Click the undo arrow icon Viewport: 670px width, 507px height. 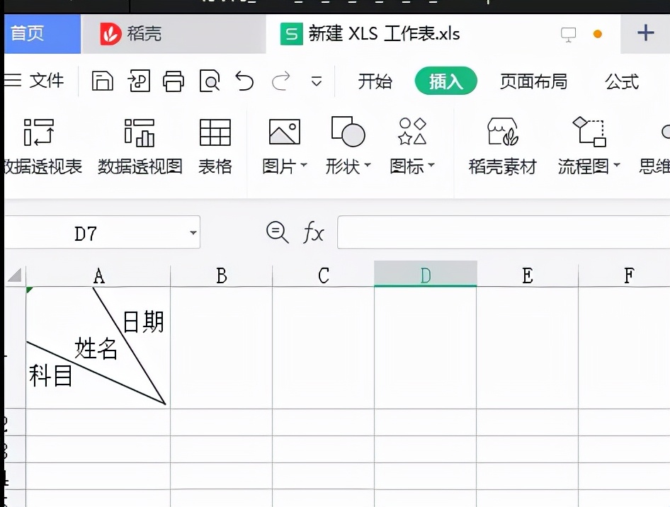[244, 81]
